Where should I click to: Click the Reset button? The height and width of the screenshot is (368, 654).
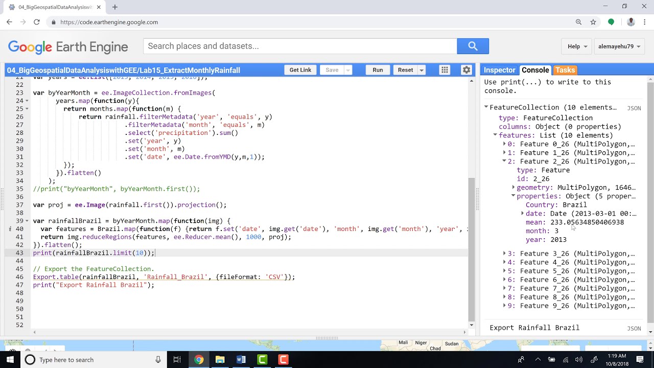click(405, 70)
